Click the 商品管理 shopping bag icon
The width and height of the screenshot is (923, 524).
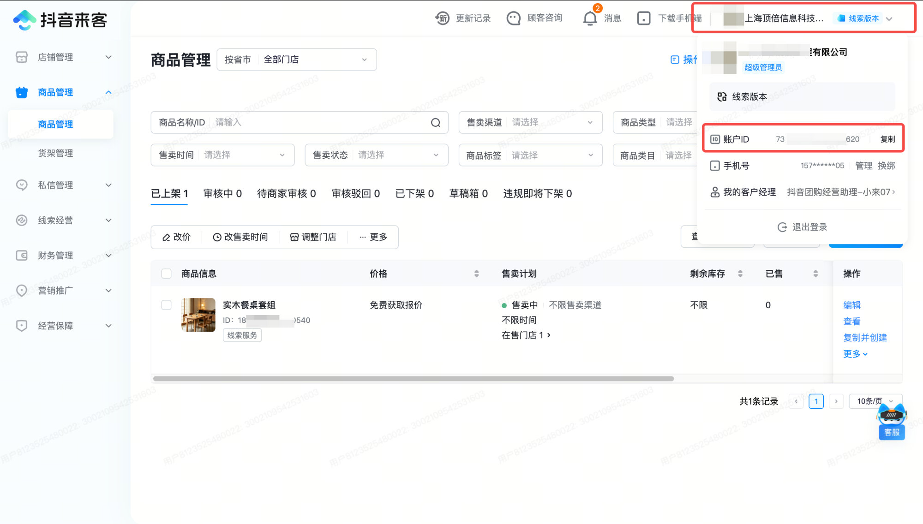coord(22,92)
